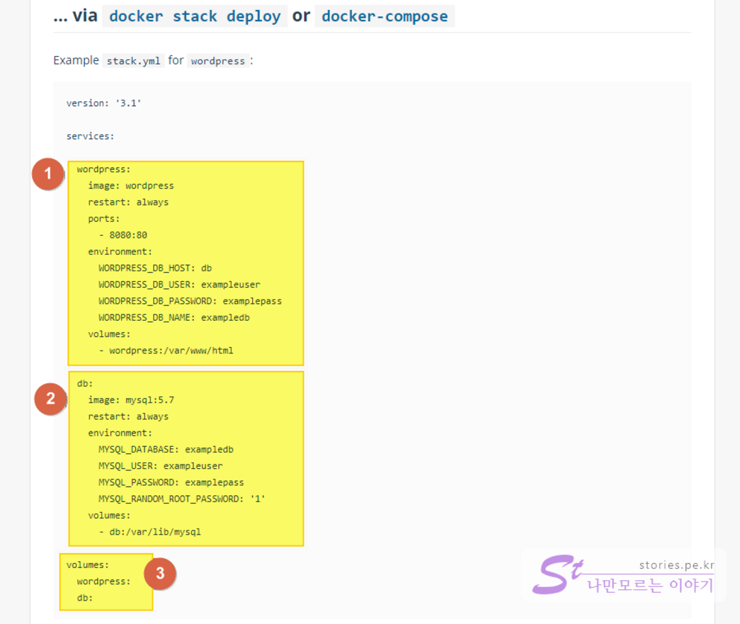
Task: Click the red circle badge numbered 3
Action: 160,573
